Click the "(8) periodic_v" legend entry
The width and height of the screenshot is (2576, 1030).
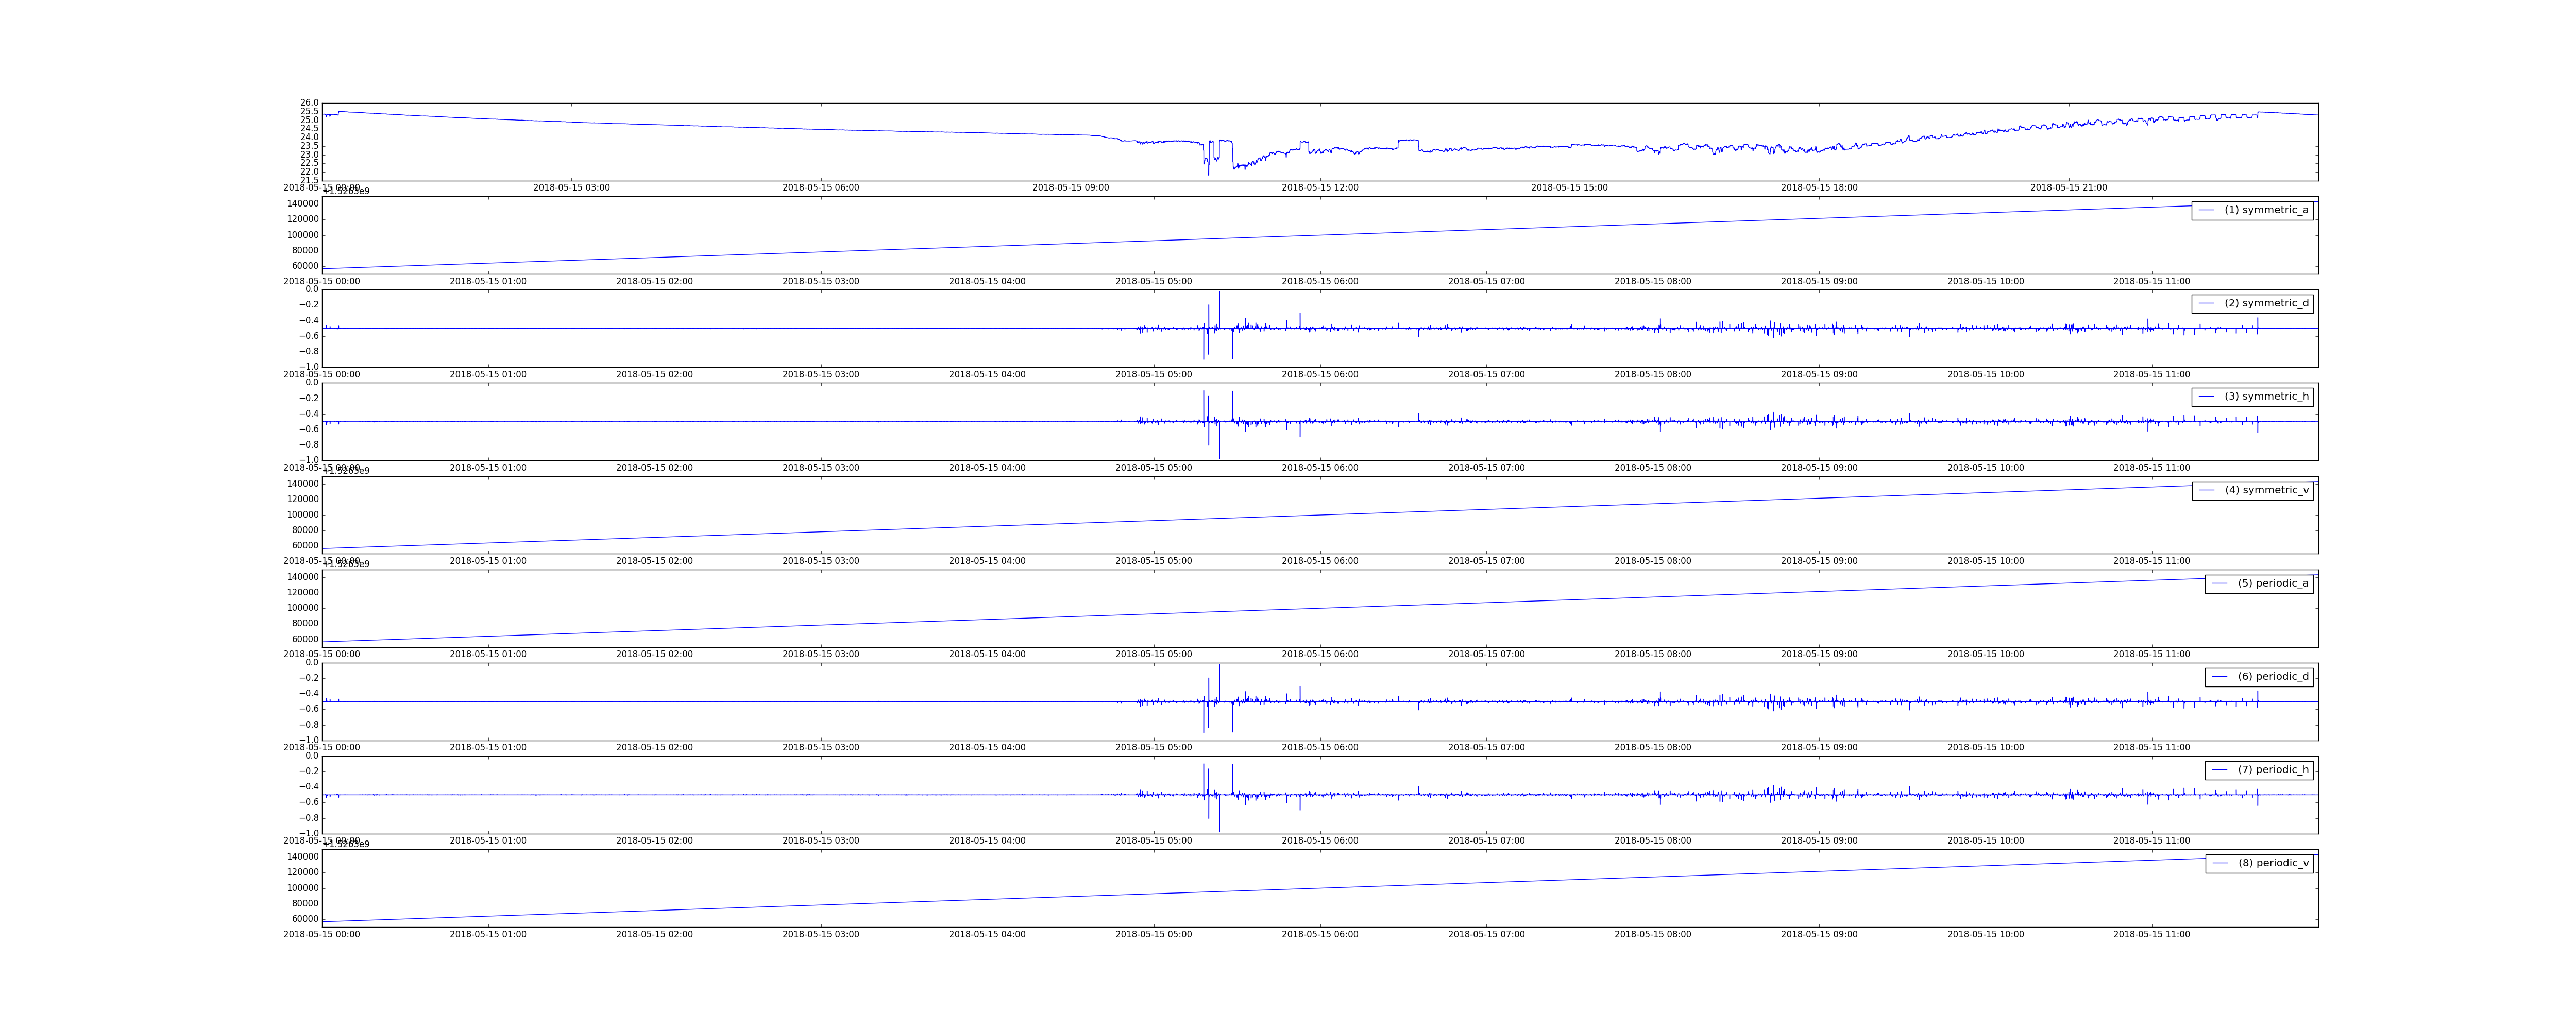pos(2259,863)
